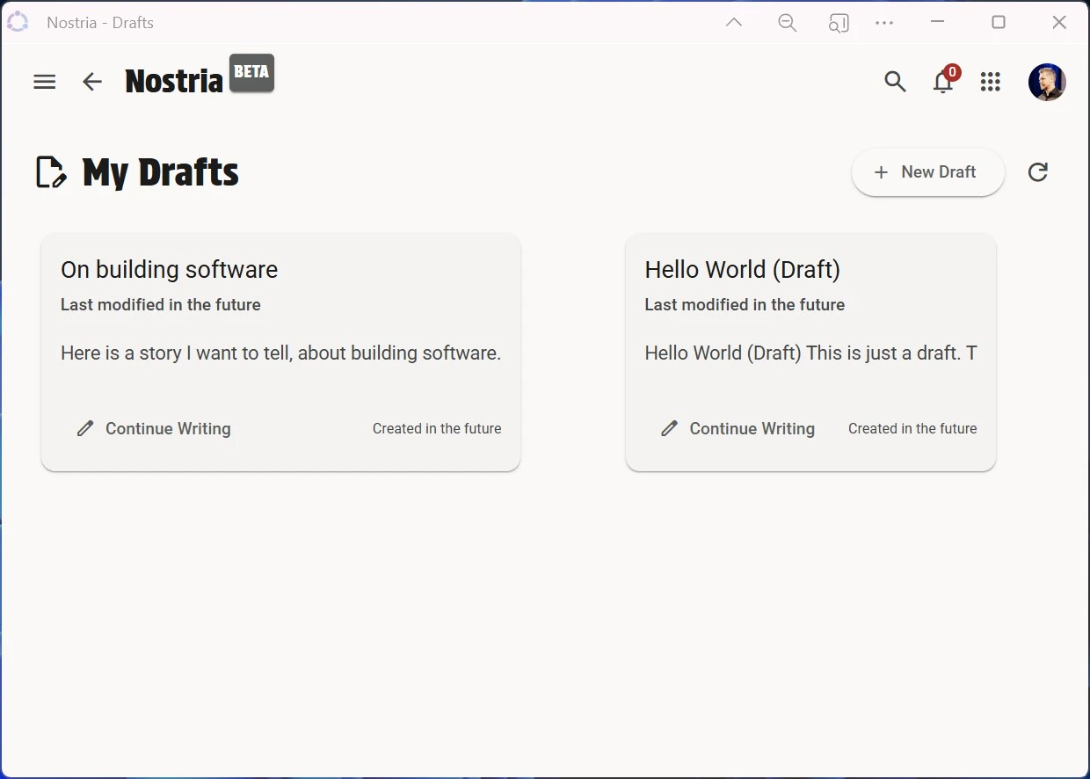Click the cast/sidebar icon in title bar

point(839,23)
